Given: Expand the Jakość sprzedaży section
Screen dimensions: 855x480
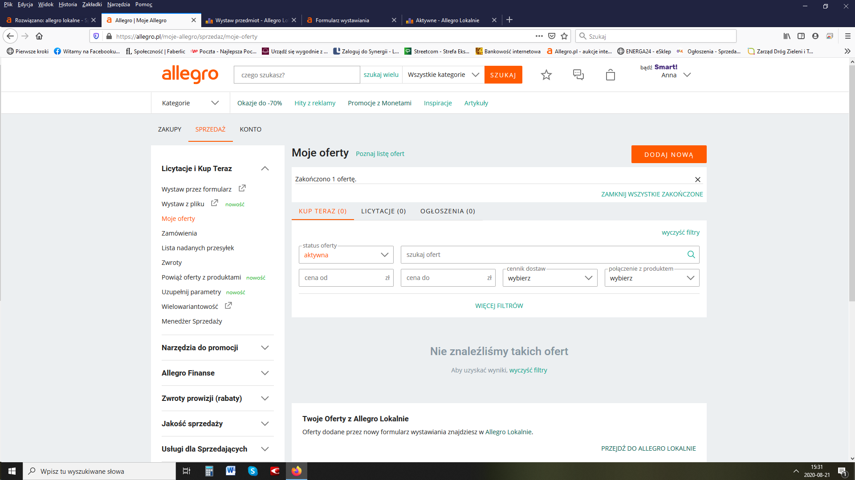Looking at the screenshot, I should pyautogui.click(x=265, y=424).
